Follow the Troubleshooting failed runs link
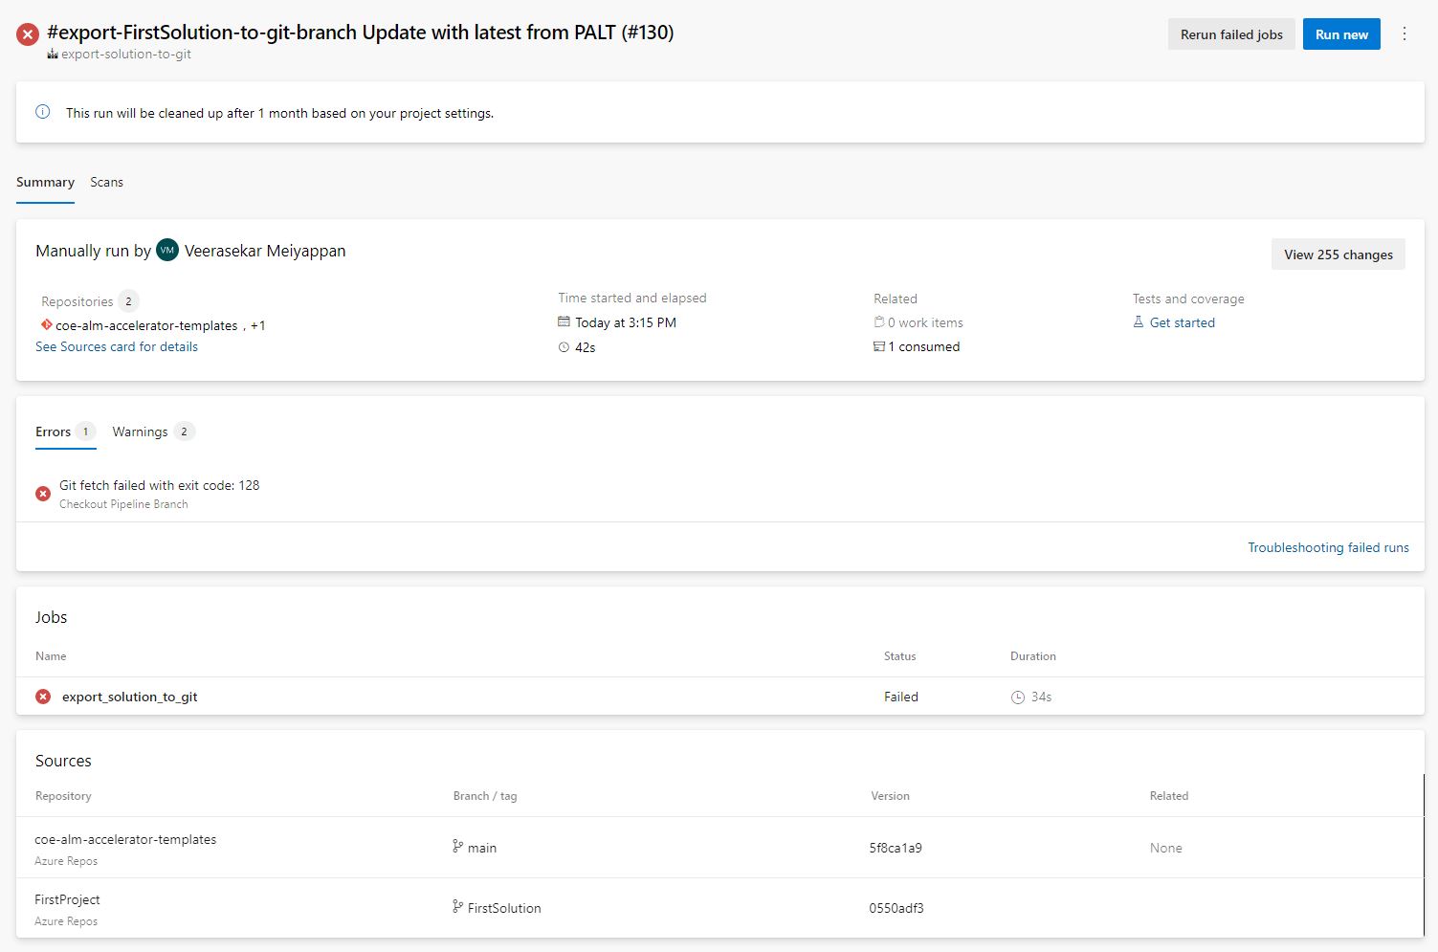 click(x=1328, y=546)
